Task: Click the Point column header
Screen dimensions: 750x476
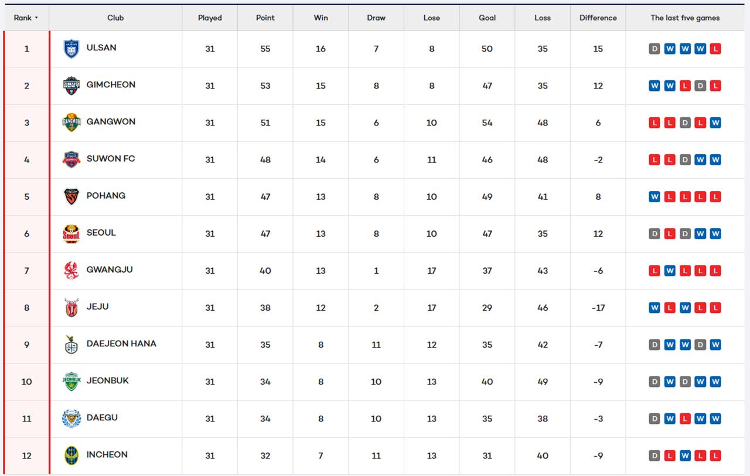Action: tap(265, 18)
